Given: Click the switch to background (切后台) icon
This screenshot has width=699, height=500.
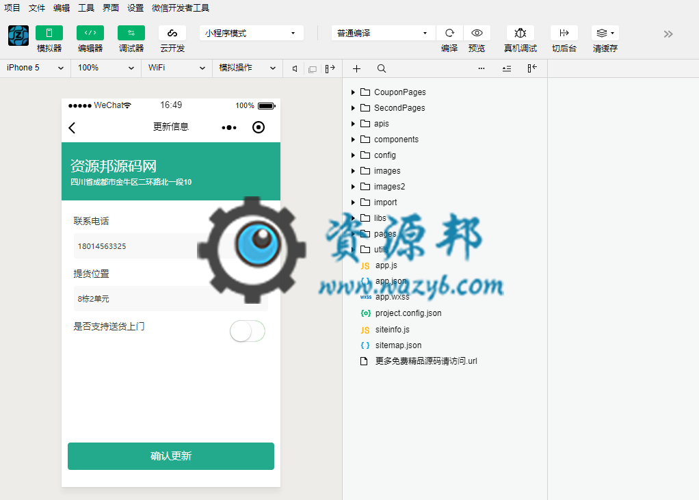Looking at the screenshot, I should (564, 33).
